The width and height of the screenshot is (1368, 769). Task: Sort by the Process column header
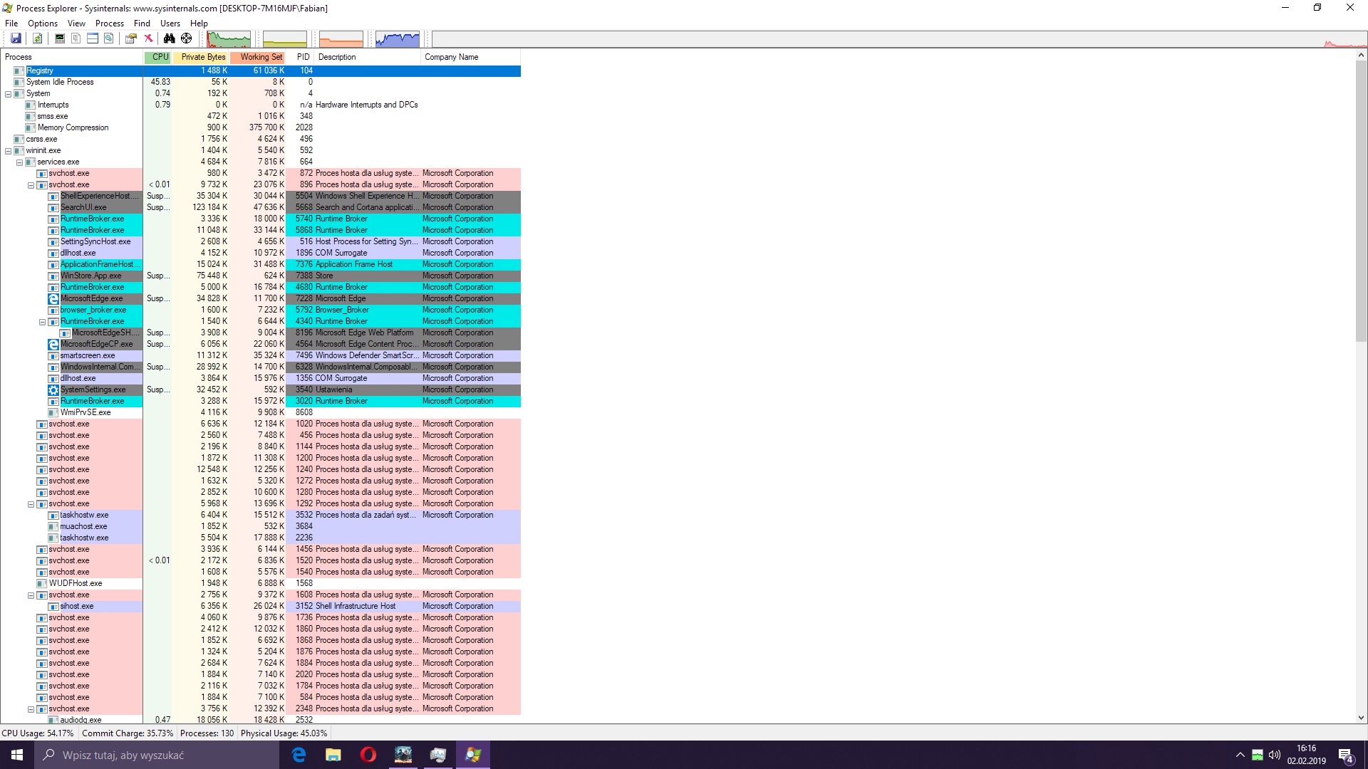71,57
